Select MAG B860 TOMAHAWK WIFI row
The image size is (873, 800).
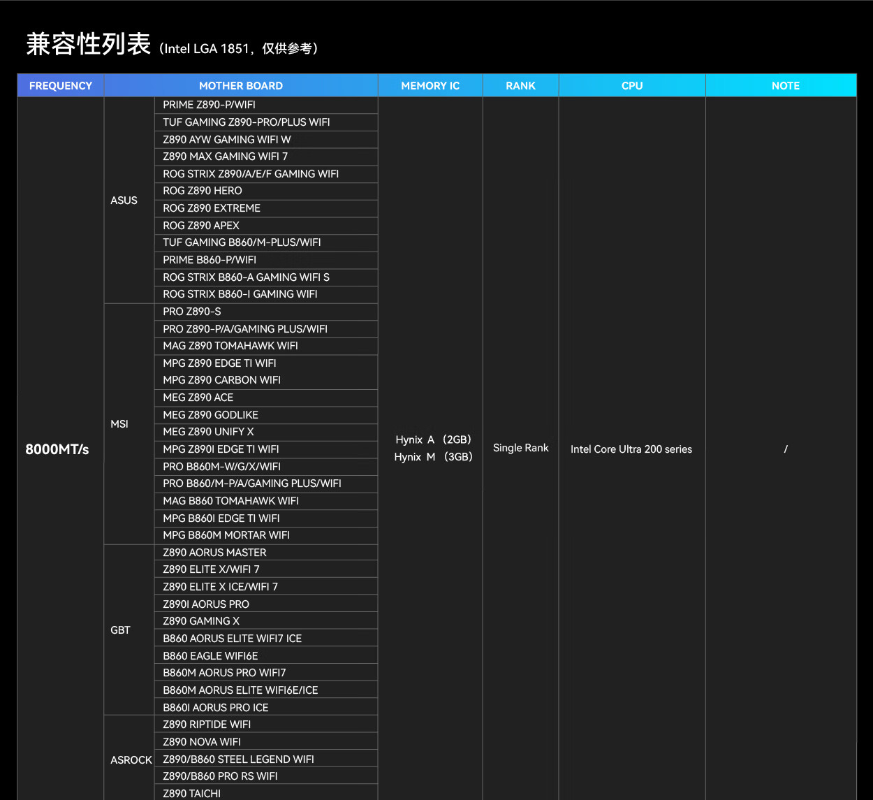[x=266, y=501]
